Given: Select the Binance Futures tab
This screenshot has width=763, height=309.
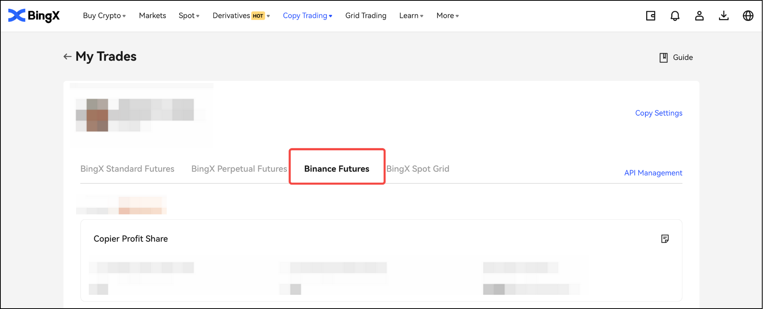Looking at the screenshot, I should tap(337, 169).
